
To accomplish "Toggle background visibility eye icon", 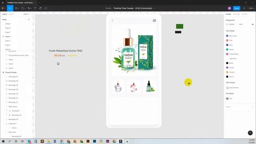I will point(252,24).
